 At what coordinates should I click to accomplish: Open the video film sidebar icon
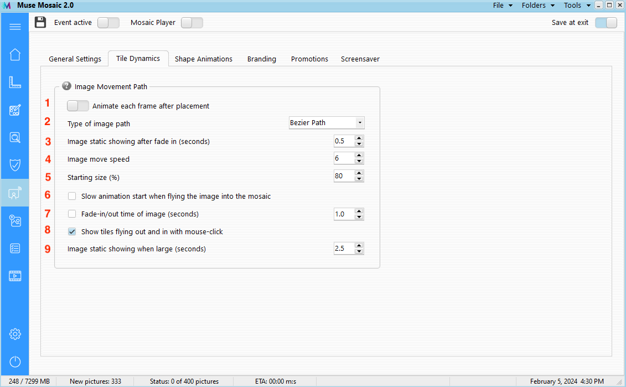tap(15, 276)
